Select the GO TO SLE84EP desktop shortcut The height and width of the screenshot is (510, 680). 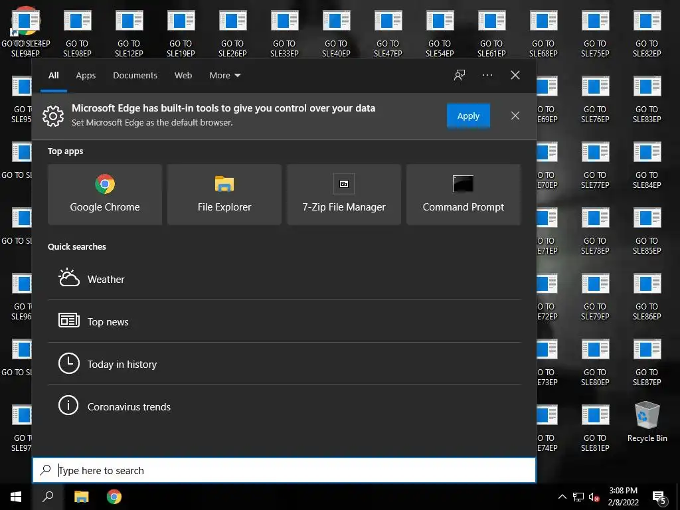tap(647, 165)
